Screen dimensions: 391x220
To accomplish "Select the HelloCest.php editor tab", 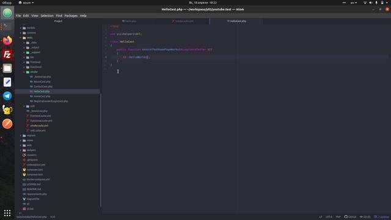I will tap(236, 21).
